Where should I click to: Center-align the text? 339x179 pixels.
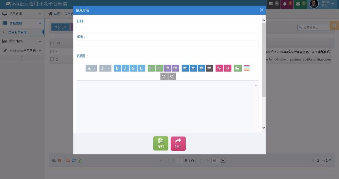(193, 68)
